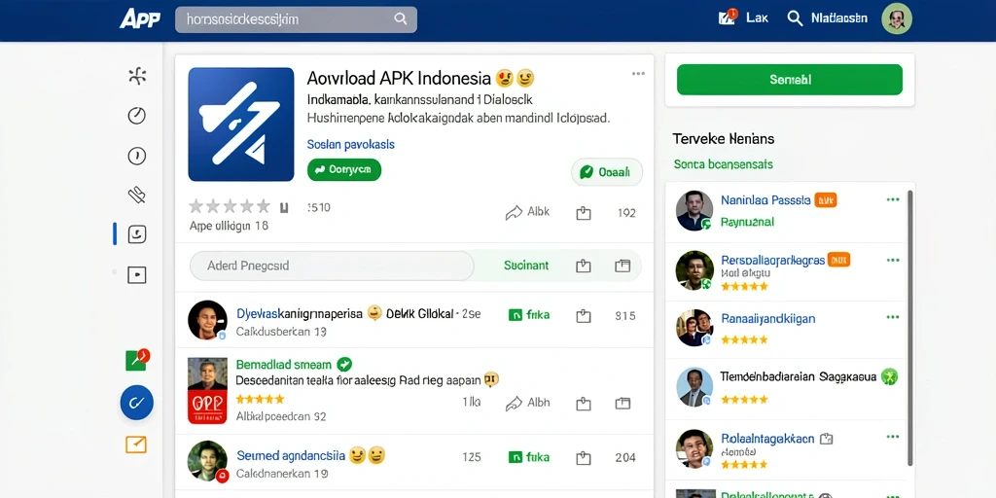Click the Ooaali button
Image resolution: width=996 pixels, height=498 pixels.
tap(607, 172)
